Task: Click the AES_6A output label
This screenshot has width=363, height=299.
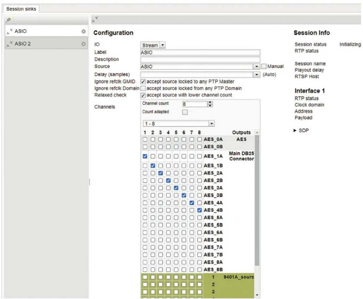Action: 213,233
